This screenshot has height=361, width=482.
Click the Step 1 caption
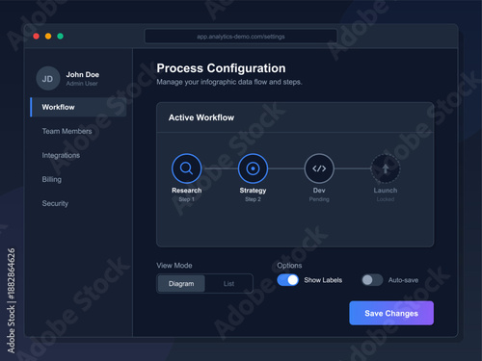(x=187, y=199)
